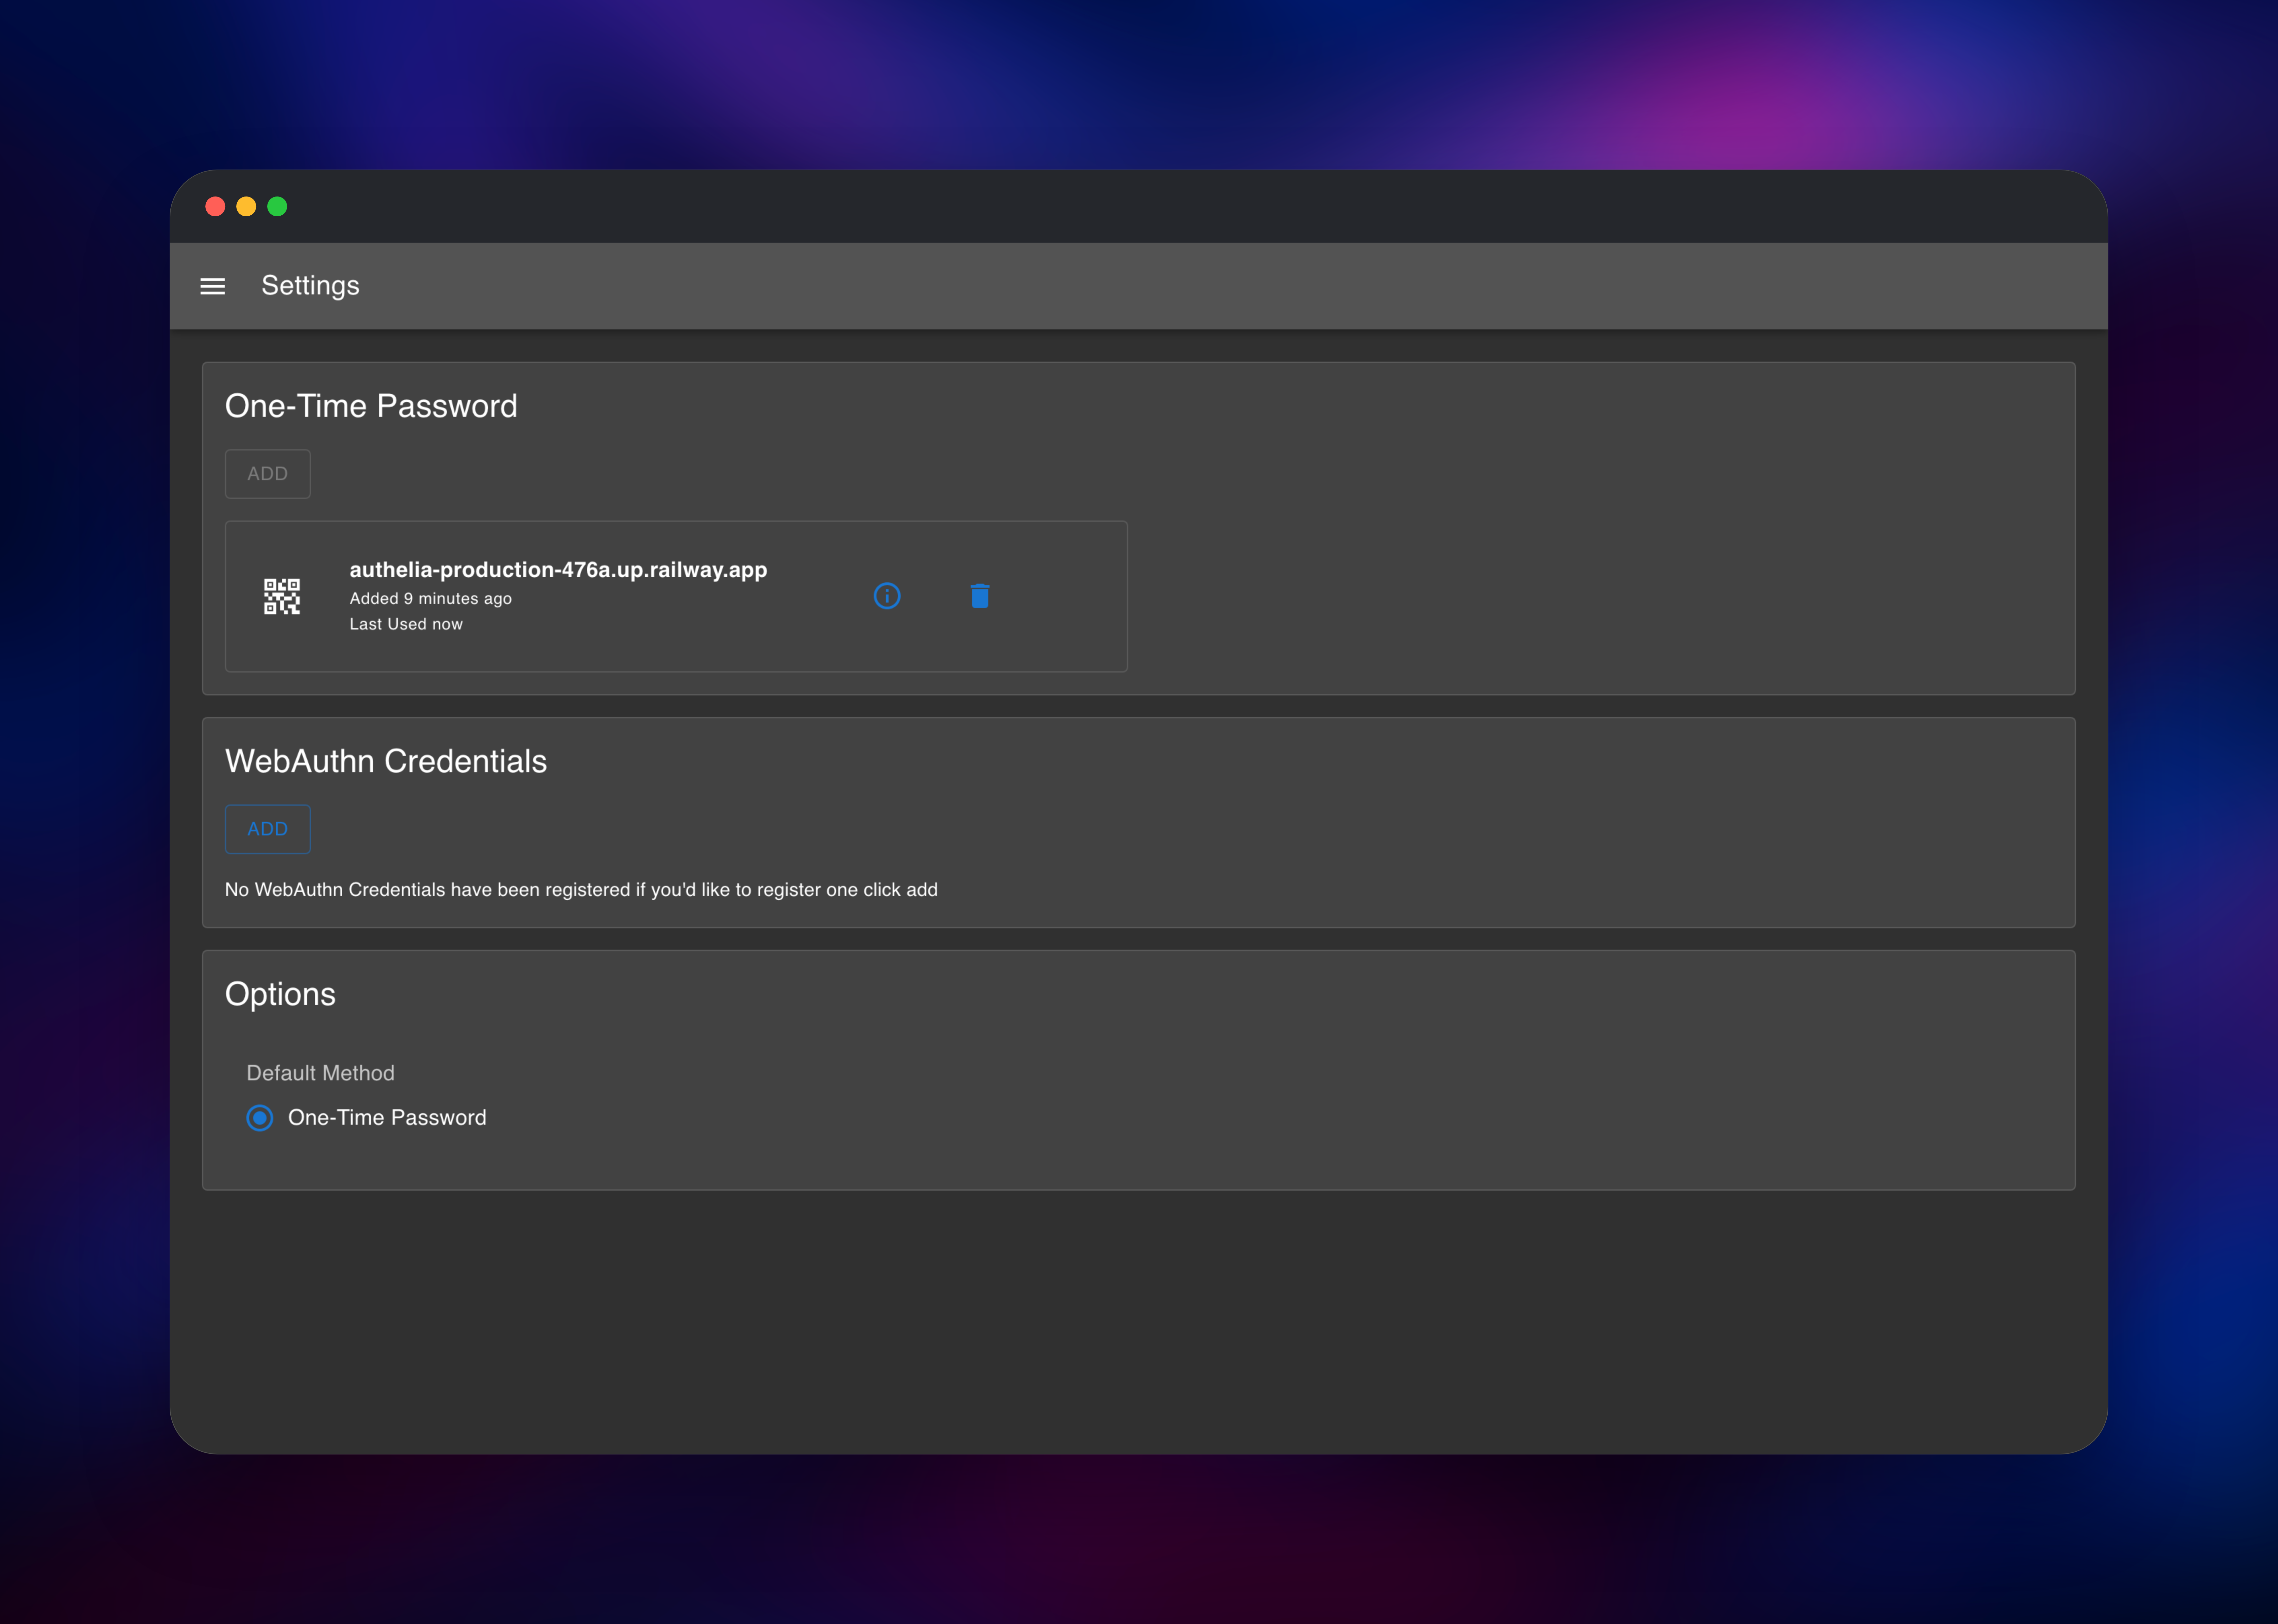The width and height of the screenshot is (2278, 1624).
Task: Click the Options section heading
Action: [x=280, y=994]
